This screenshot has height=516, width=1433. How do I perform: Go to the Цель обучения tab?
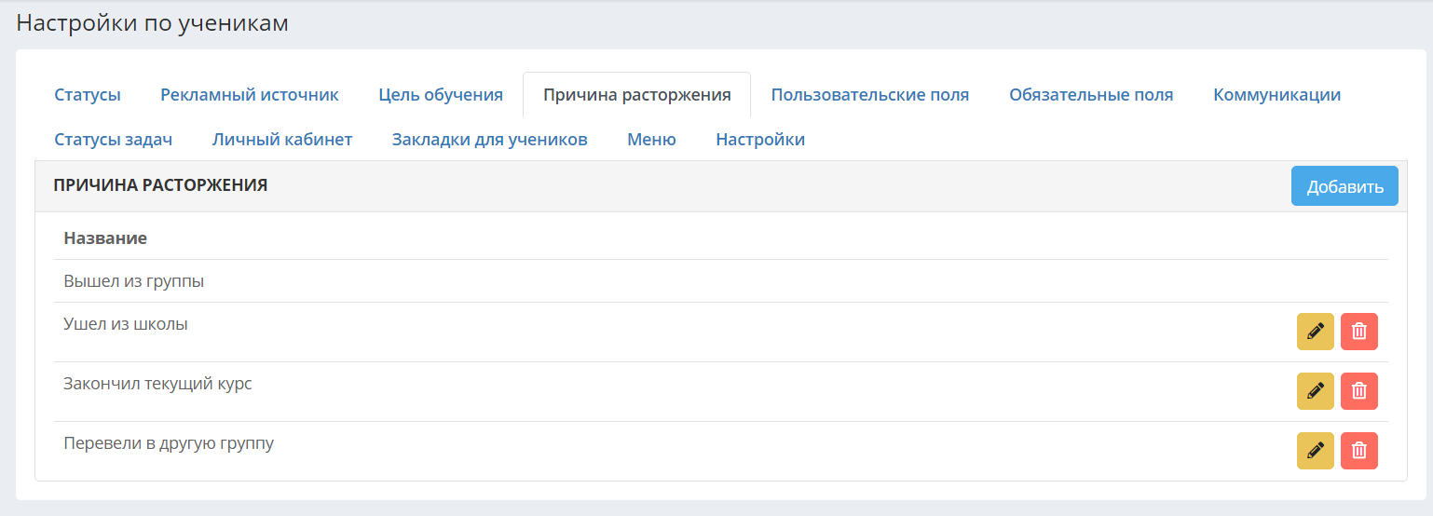pos(441,95)
